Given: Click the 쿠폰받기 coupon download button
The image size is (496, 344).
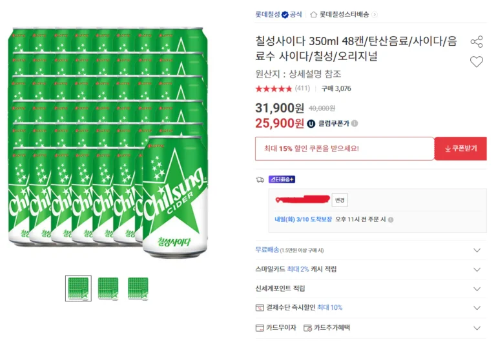Looking at the screenshot, I should pyautogui.click(x=460, y=148).
